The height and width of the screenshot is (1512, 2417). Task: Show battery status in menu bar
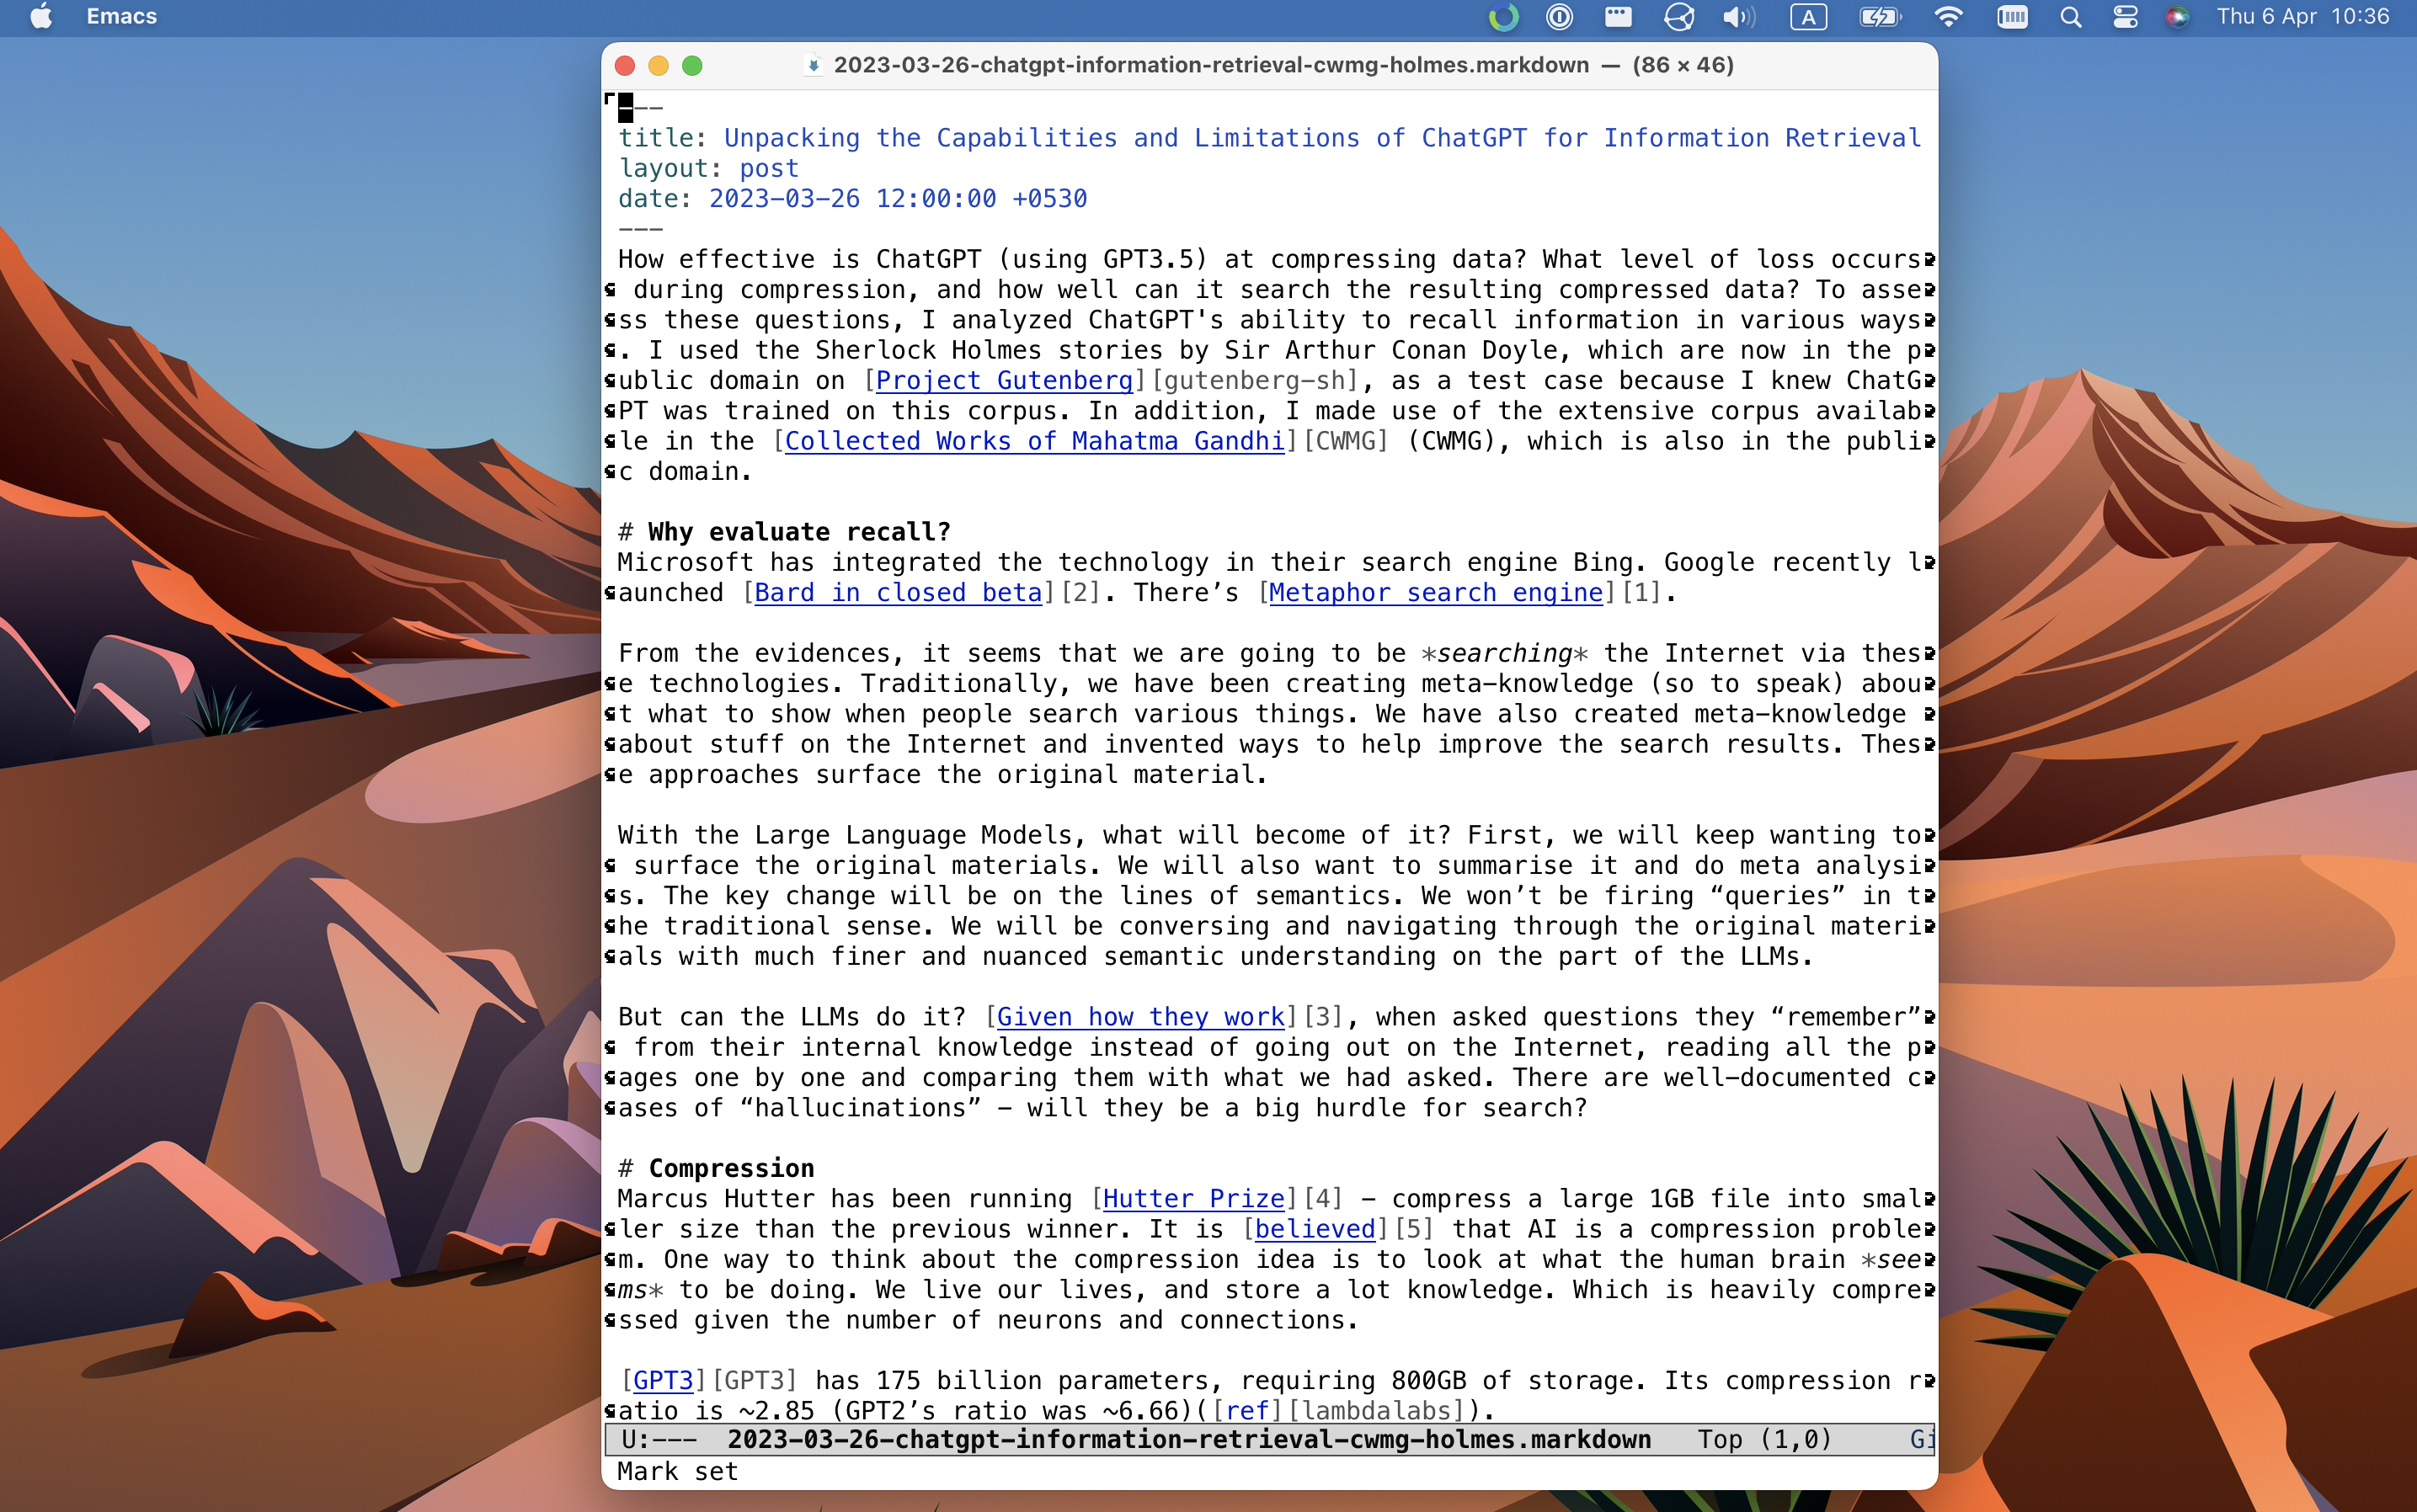(x=1880, y=17)
